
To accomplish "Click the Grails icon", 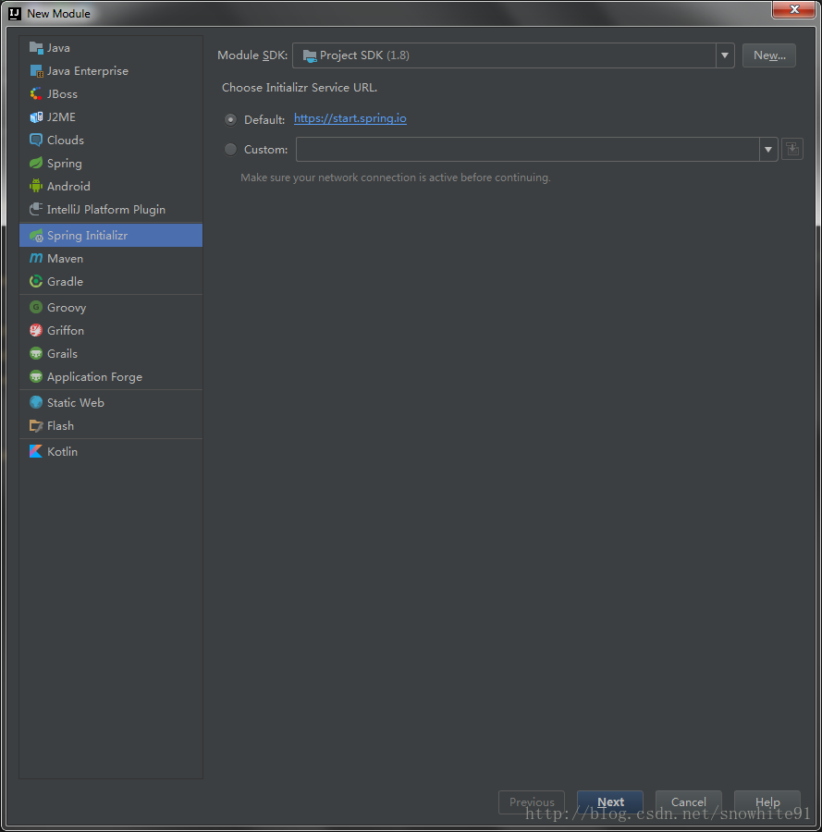I will tap(36, 353).
